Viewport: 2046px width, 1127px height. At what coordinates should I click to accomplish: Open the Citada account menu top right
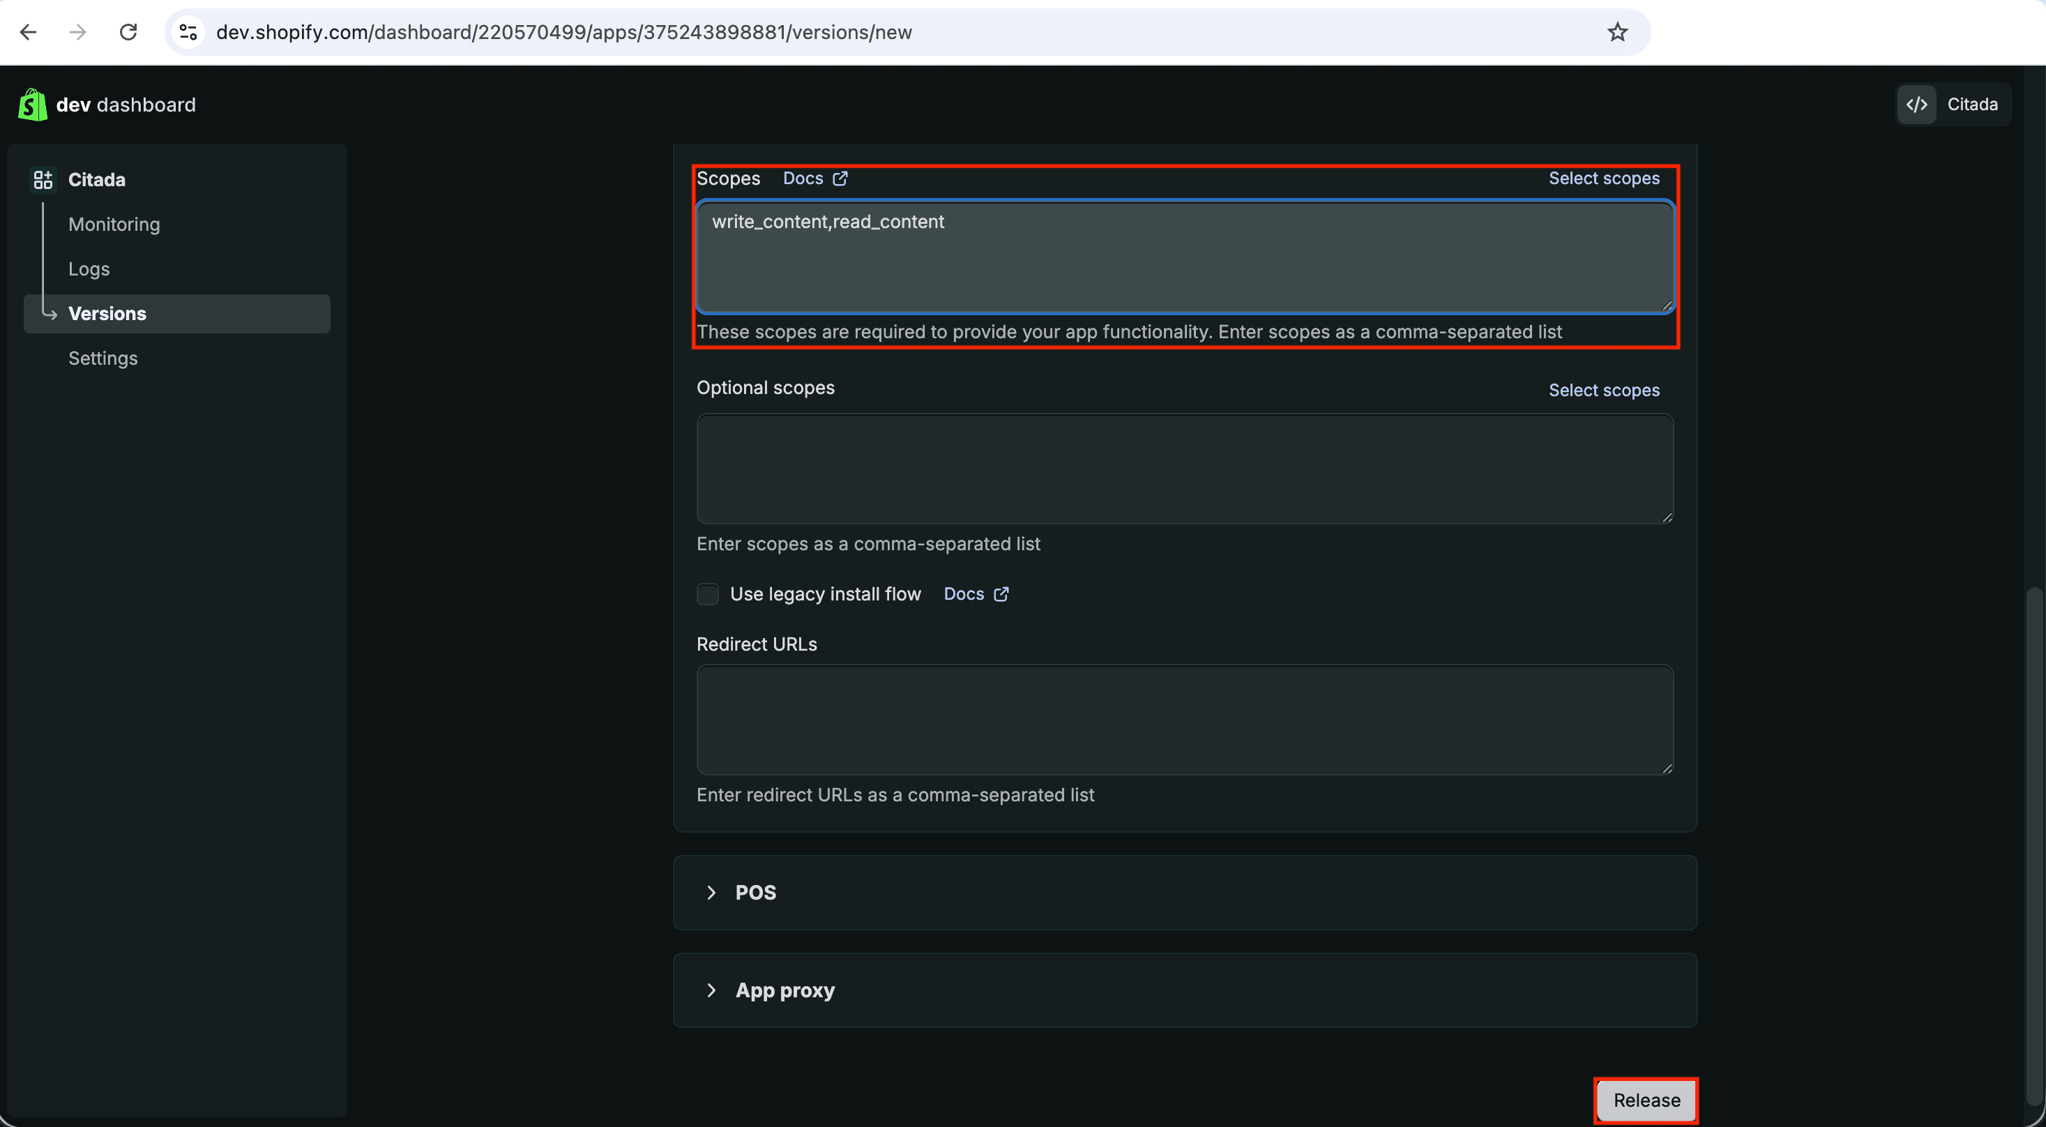[1953, 105]
